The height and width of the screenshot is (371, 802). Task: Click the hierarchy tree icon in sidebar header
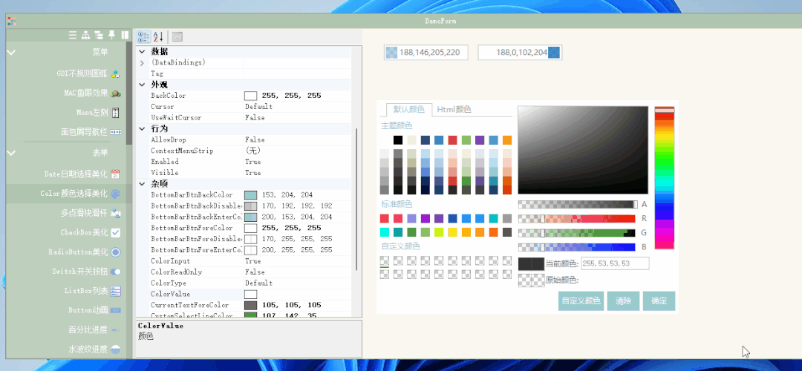[86, 36]
